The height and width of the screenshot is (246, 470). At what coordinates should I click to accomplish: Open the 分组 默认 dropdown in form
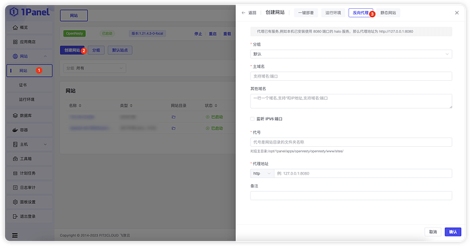(351, 54)
